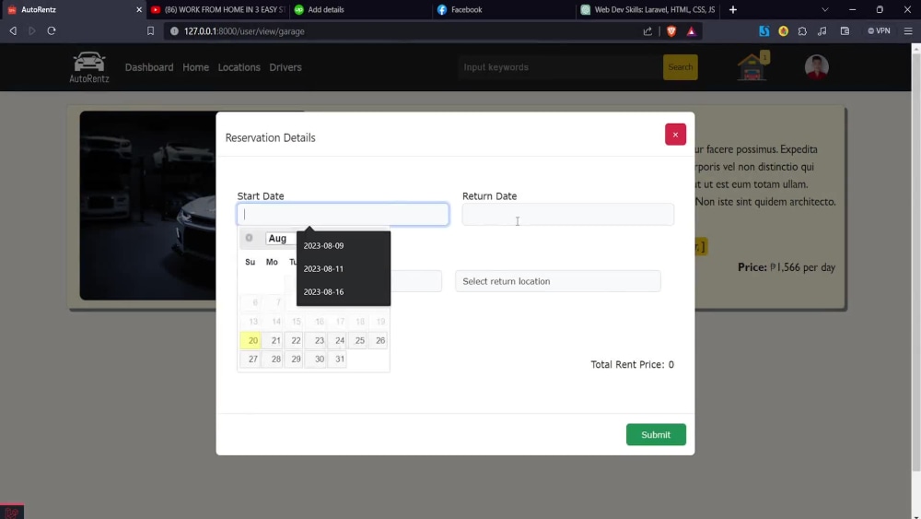The width and height of the screenshot is (921, 519).
Task: Click the Price ₱1,566 per day text
Action: (x=787, y=267)
